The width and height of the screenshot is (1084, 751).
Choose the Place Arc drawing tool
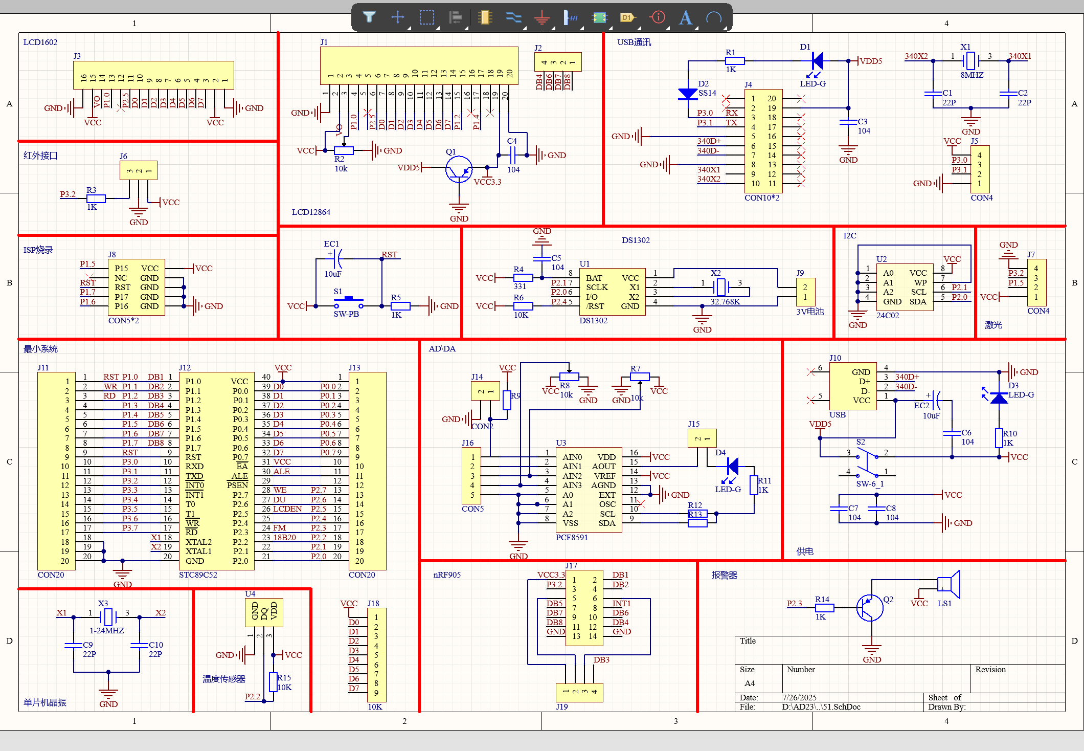[x=713, y=17]
